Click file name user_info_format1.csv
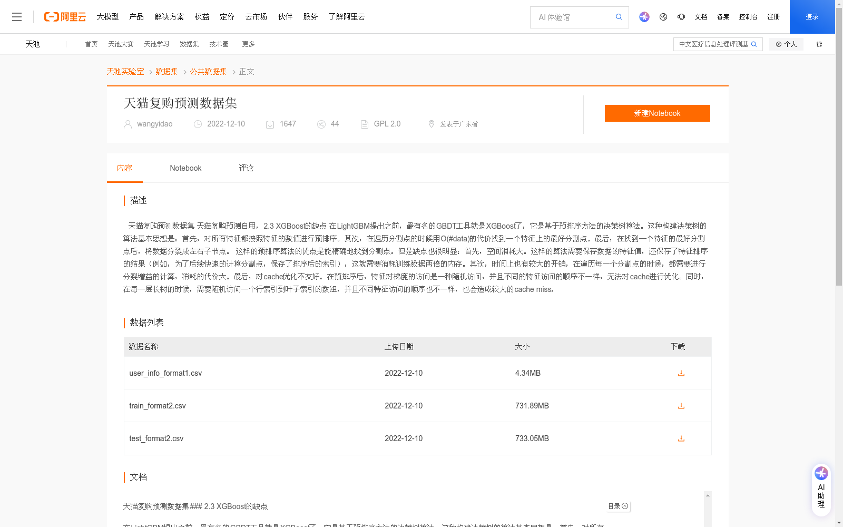The height and width of the screenshot is (527, 843). (165, 373)
